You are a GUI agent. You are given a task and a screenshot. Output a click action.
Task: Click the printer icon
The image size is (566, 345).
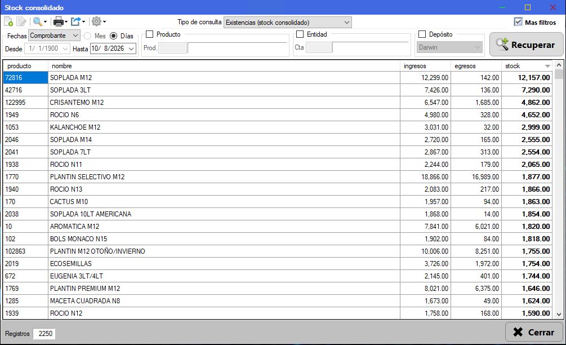point(59,21)
